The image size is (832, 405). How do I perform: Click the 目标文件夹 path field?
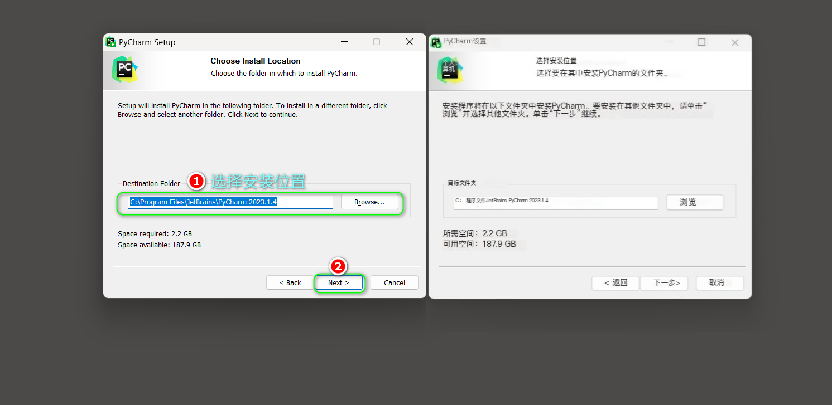click(x=556, y=202)
